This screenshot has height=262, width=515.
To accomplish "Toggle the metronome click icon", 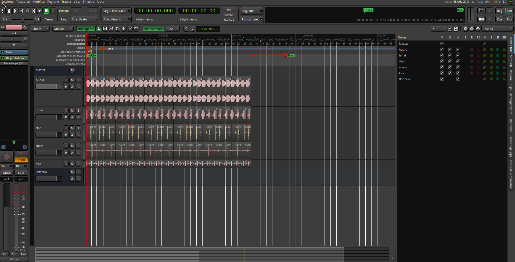I will tap(9, 11).
